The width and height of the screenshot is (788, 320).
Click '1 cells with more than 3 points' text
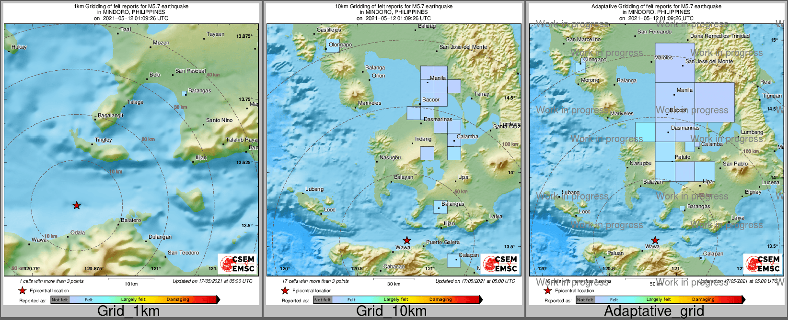pyautogui.click(x=51, y=281)
